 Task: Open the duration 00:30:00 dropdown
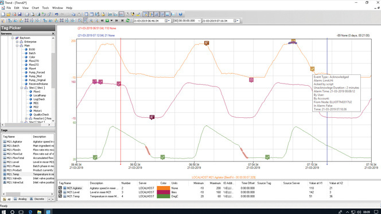click(x=199, y=21)
